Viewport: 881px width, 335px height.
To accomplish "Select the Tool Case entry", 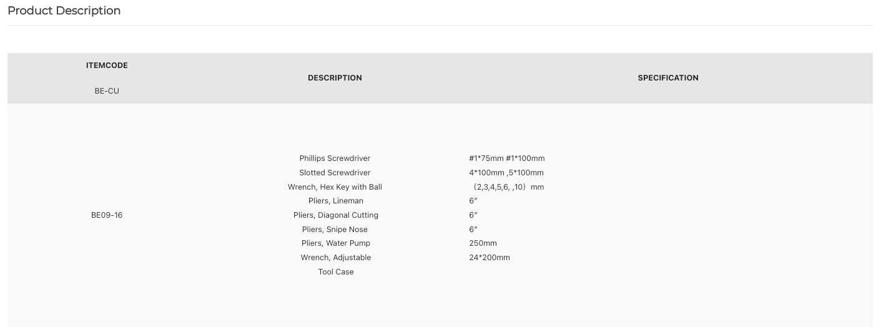I will pyautogui.click(x=336, y=272).
